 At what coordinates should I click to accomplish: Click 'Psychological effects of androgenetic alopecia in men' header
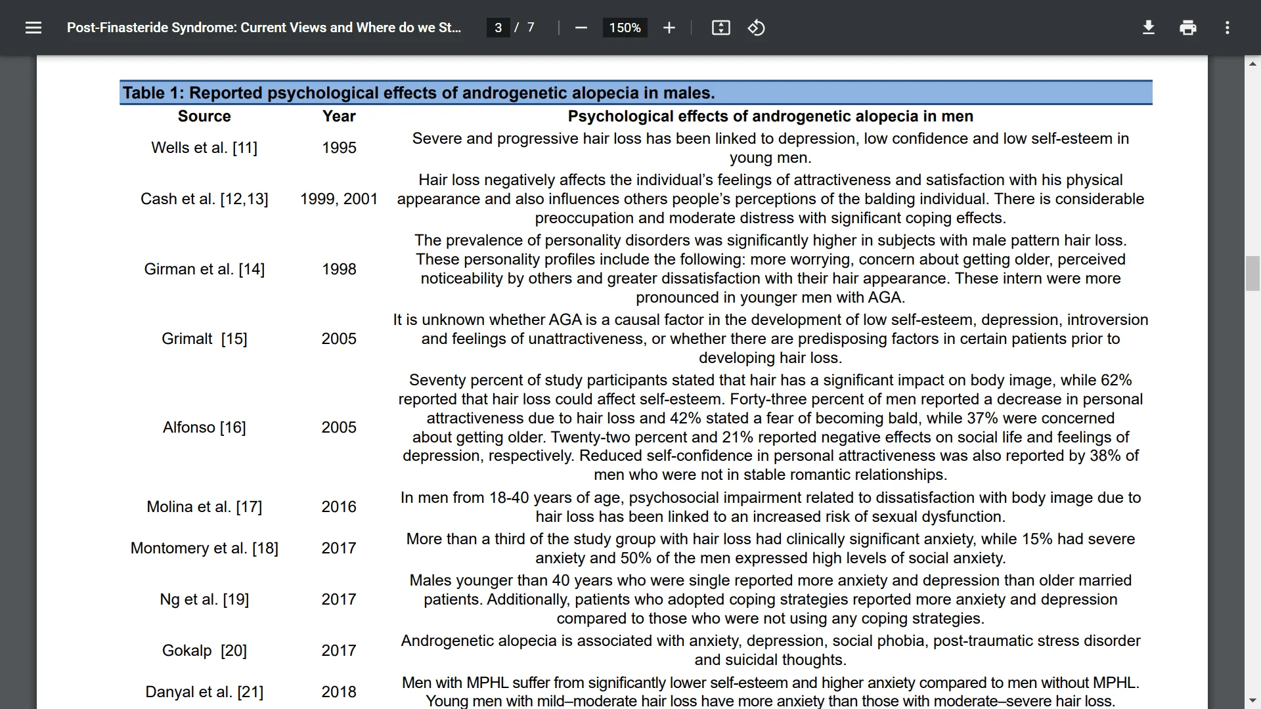point(770,116)
